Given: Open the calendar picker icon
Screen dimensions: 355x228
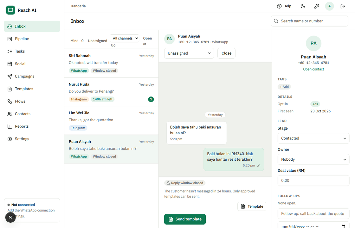Looking at the screenshot, I should [x=343, y=226].
